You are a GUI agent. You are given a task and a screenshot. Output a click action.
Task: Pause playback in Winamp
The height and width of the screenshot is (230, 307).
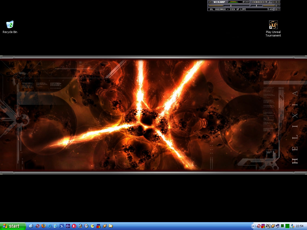click(258, 2)
